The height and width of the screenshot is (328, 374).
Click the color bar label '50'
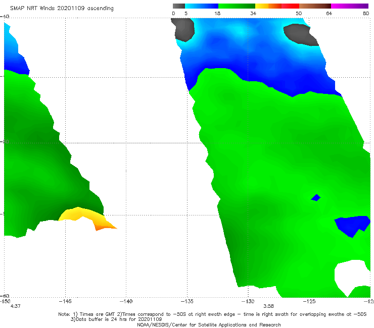click(299, 13)
